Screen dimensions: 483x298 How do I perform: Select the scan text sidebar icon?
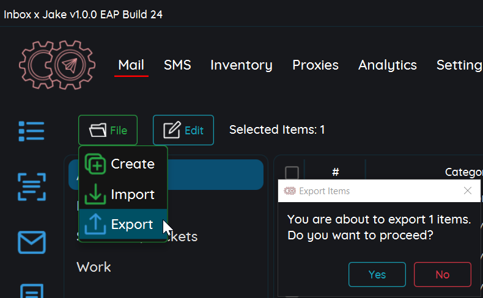pos(31,186)
